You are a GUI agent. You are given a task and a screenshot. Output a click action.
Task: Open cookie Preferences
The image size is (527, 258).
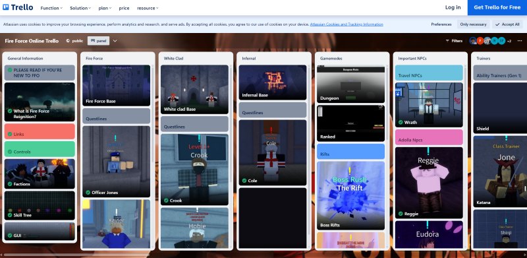[x=441, y=24]
